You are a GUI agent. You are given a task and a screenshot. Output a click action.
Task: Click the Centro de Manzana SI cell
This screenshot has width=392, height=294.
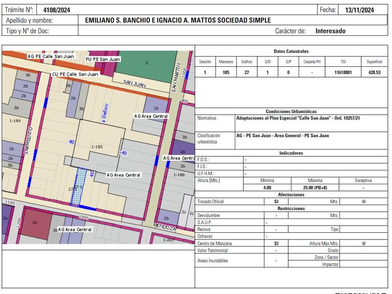tap(276, 243)
